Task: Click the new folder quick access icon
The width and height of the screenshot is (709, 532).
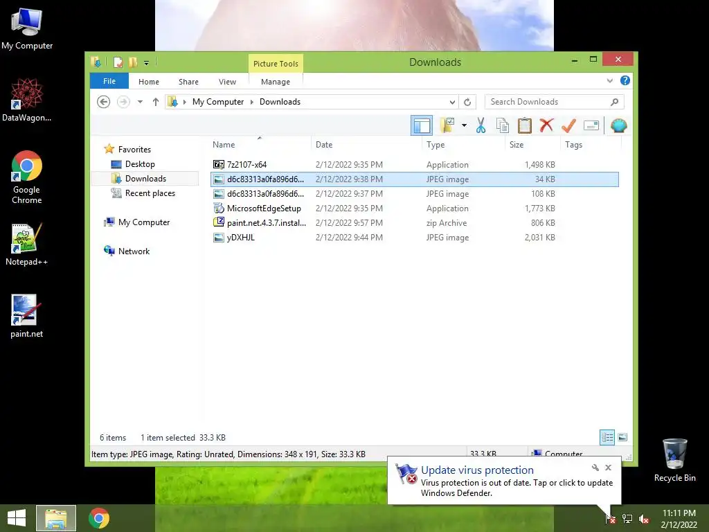Action: point(133,62)
